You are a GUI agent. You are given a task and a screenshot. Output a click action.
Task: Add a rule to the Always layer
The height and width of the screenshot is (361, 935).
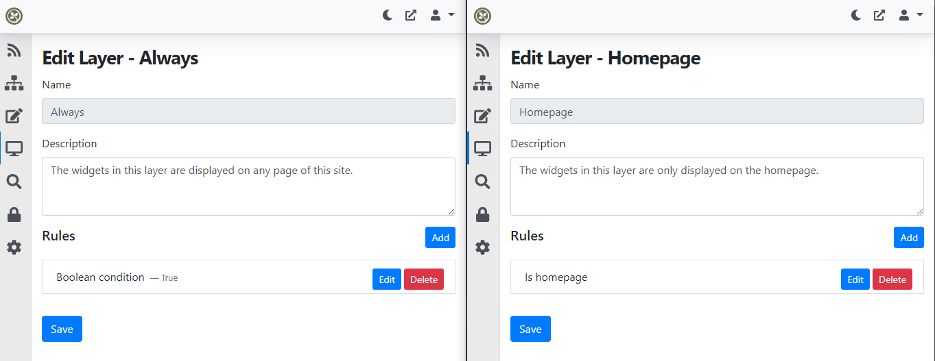[x=440, y=238]
